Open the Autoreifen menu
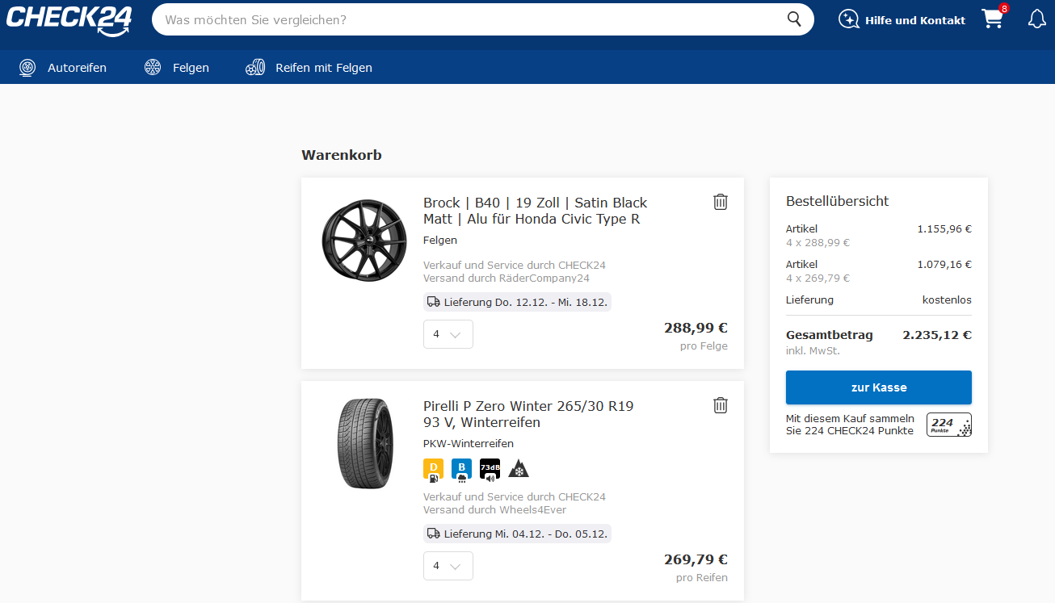 77,68
